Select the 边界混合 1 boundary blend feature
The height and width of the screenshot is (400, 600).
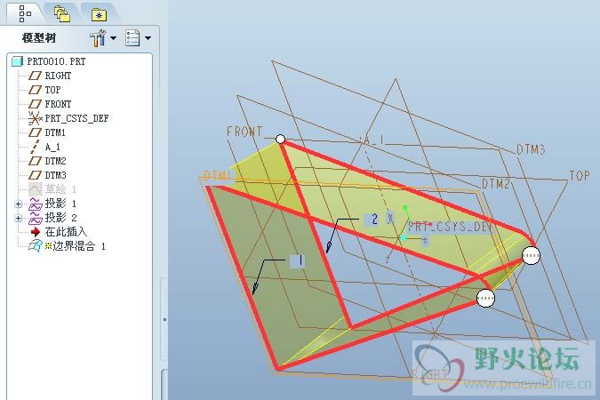79,245
